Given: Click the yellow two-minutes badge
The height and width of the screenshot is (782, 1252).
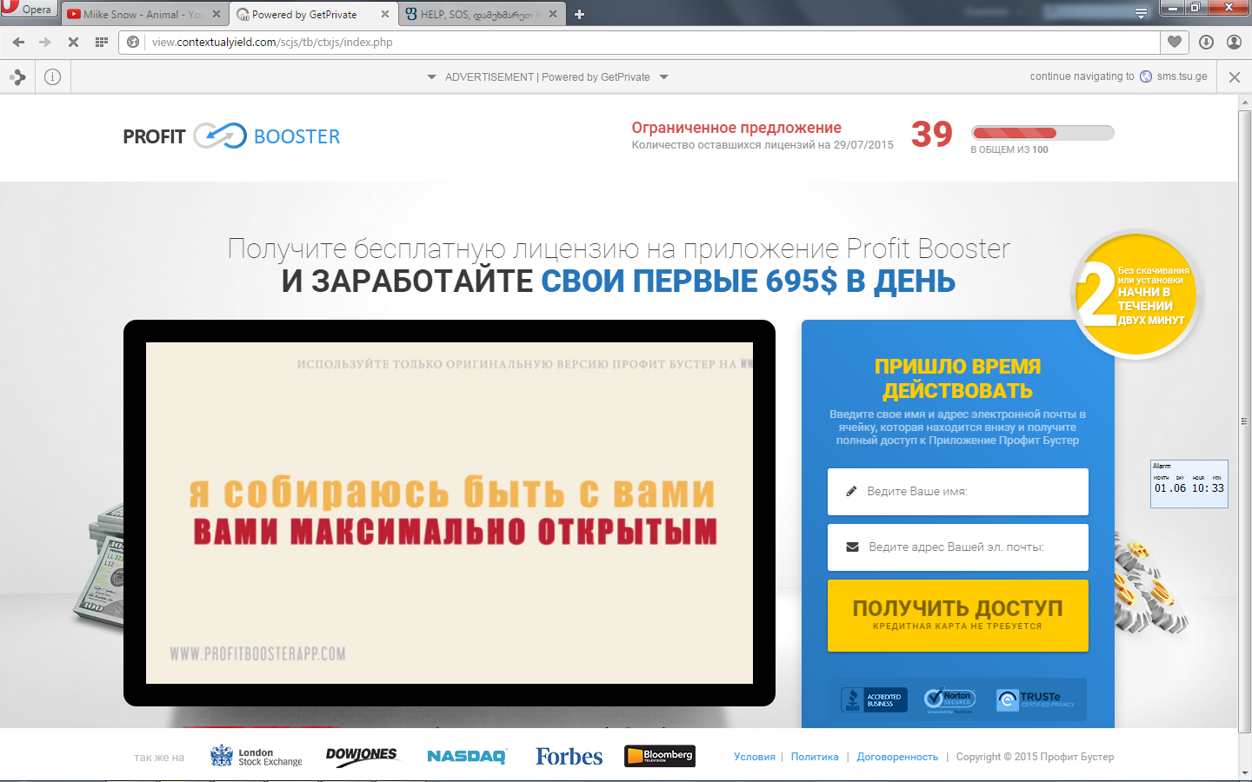Looking at the screenshot, I should [x=1137, y=296].
